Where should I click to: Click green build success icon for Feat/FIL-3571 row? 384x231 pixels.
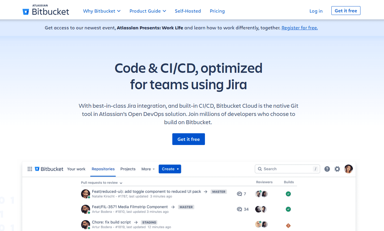click(288, 209)
